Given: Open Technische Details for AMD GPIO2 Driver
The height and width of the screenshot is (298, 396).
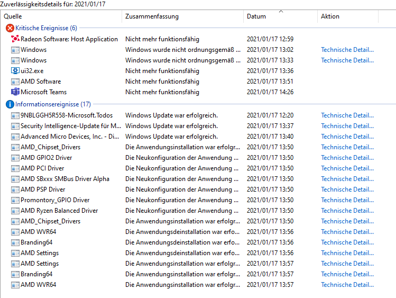Looking at the screenshot, I should (x=347, y=158).
